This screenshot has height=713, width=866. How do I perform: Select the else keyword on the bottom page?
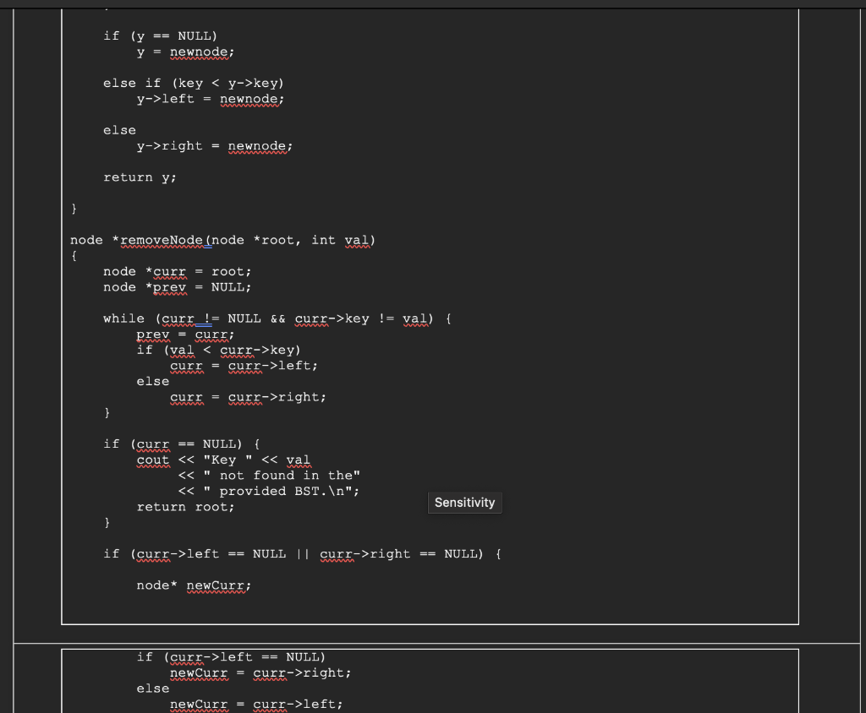152,688
